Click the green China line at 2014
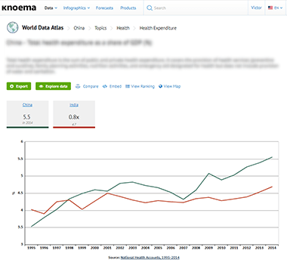Viewport: 287px width, 272px height. [272, 157]
